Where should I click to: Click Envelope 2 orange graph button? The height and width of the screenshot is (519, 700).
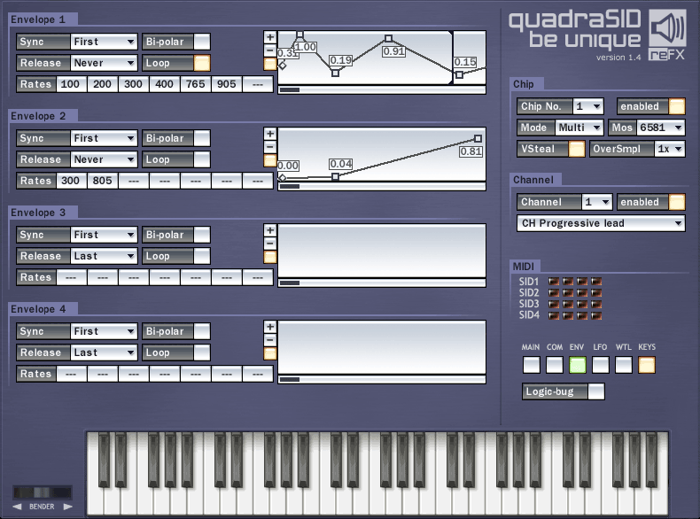coord(270,160)
